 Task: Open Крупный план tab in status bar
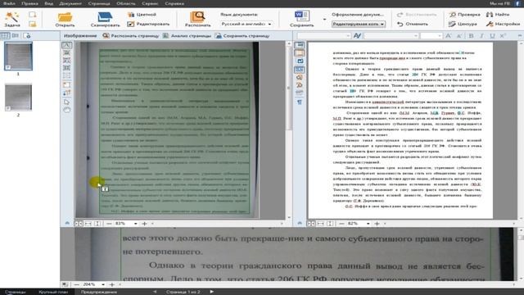click(x=53, y=292)
